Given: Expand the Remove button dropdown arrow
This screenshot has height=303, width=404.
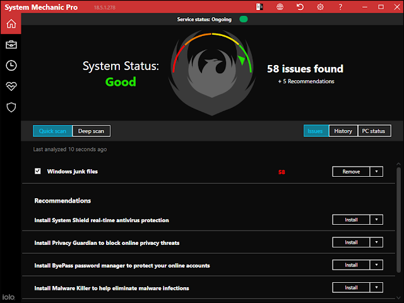Looking at the screenshot, I should tap(376, 172).
